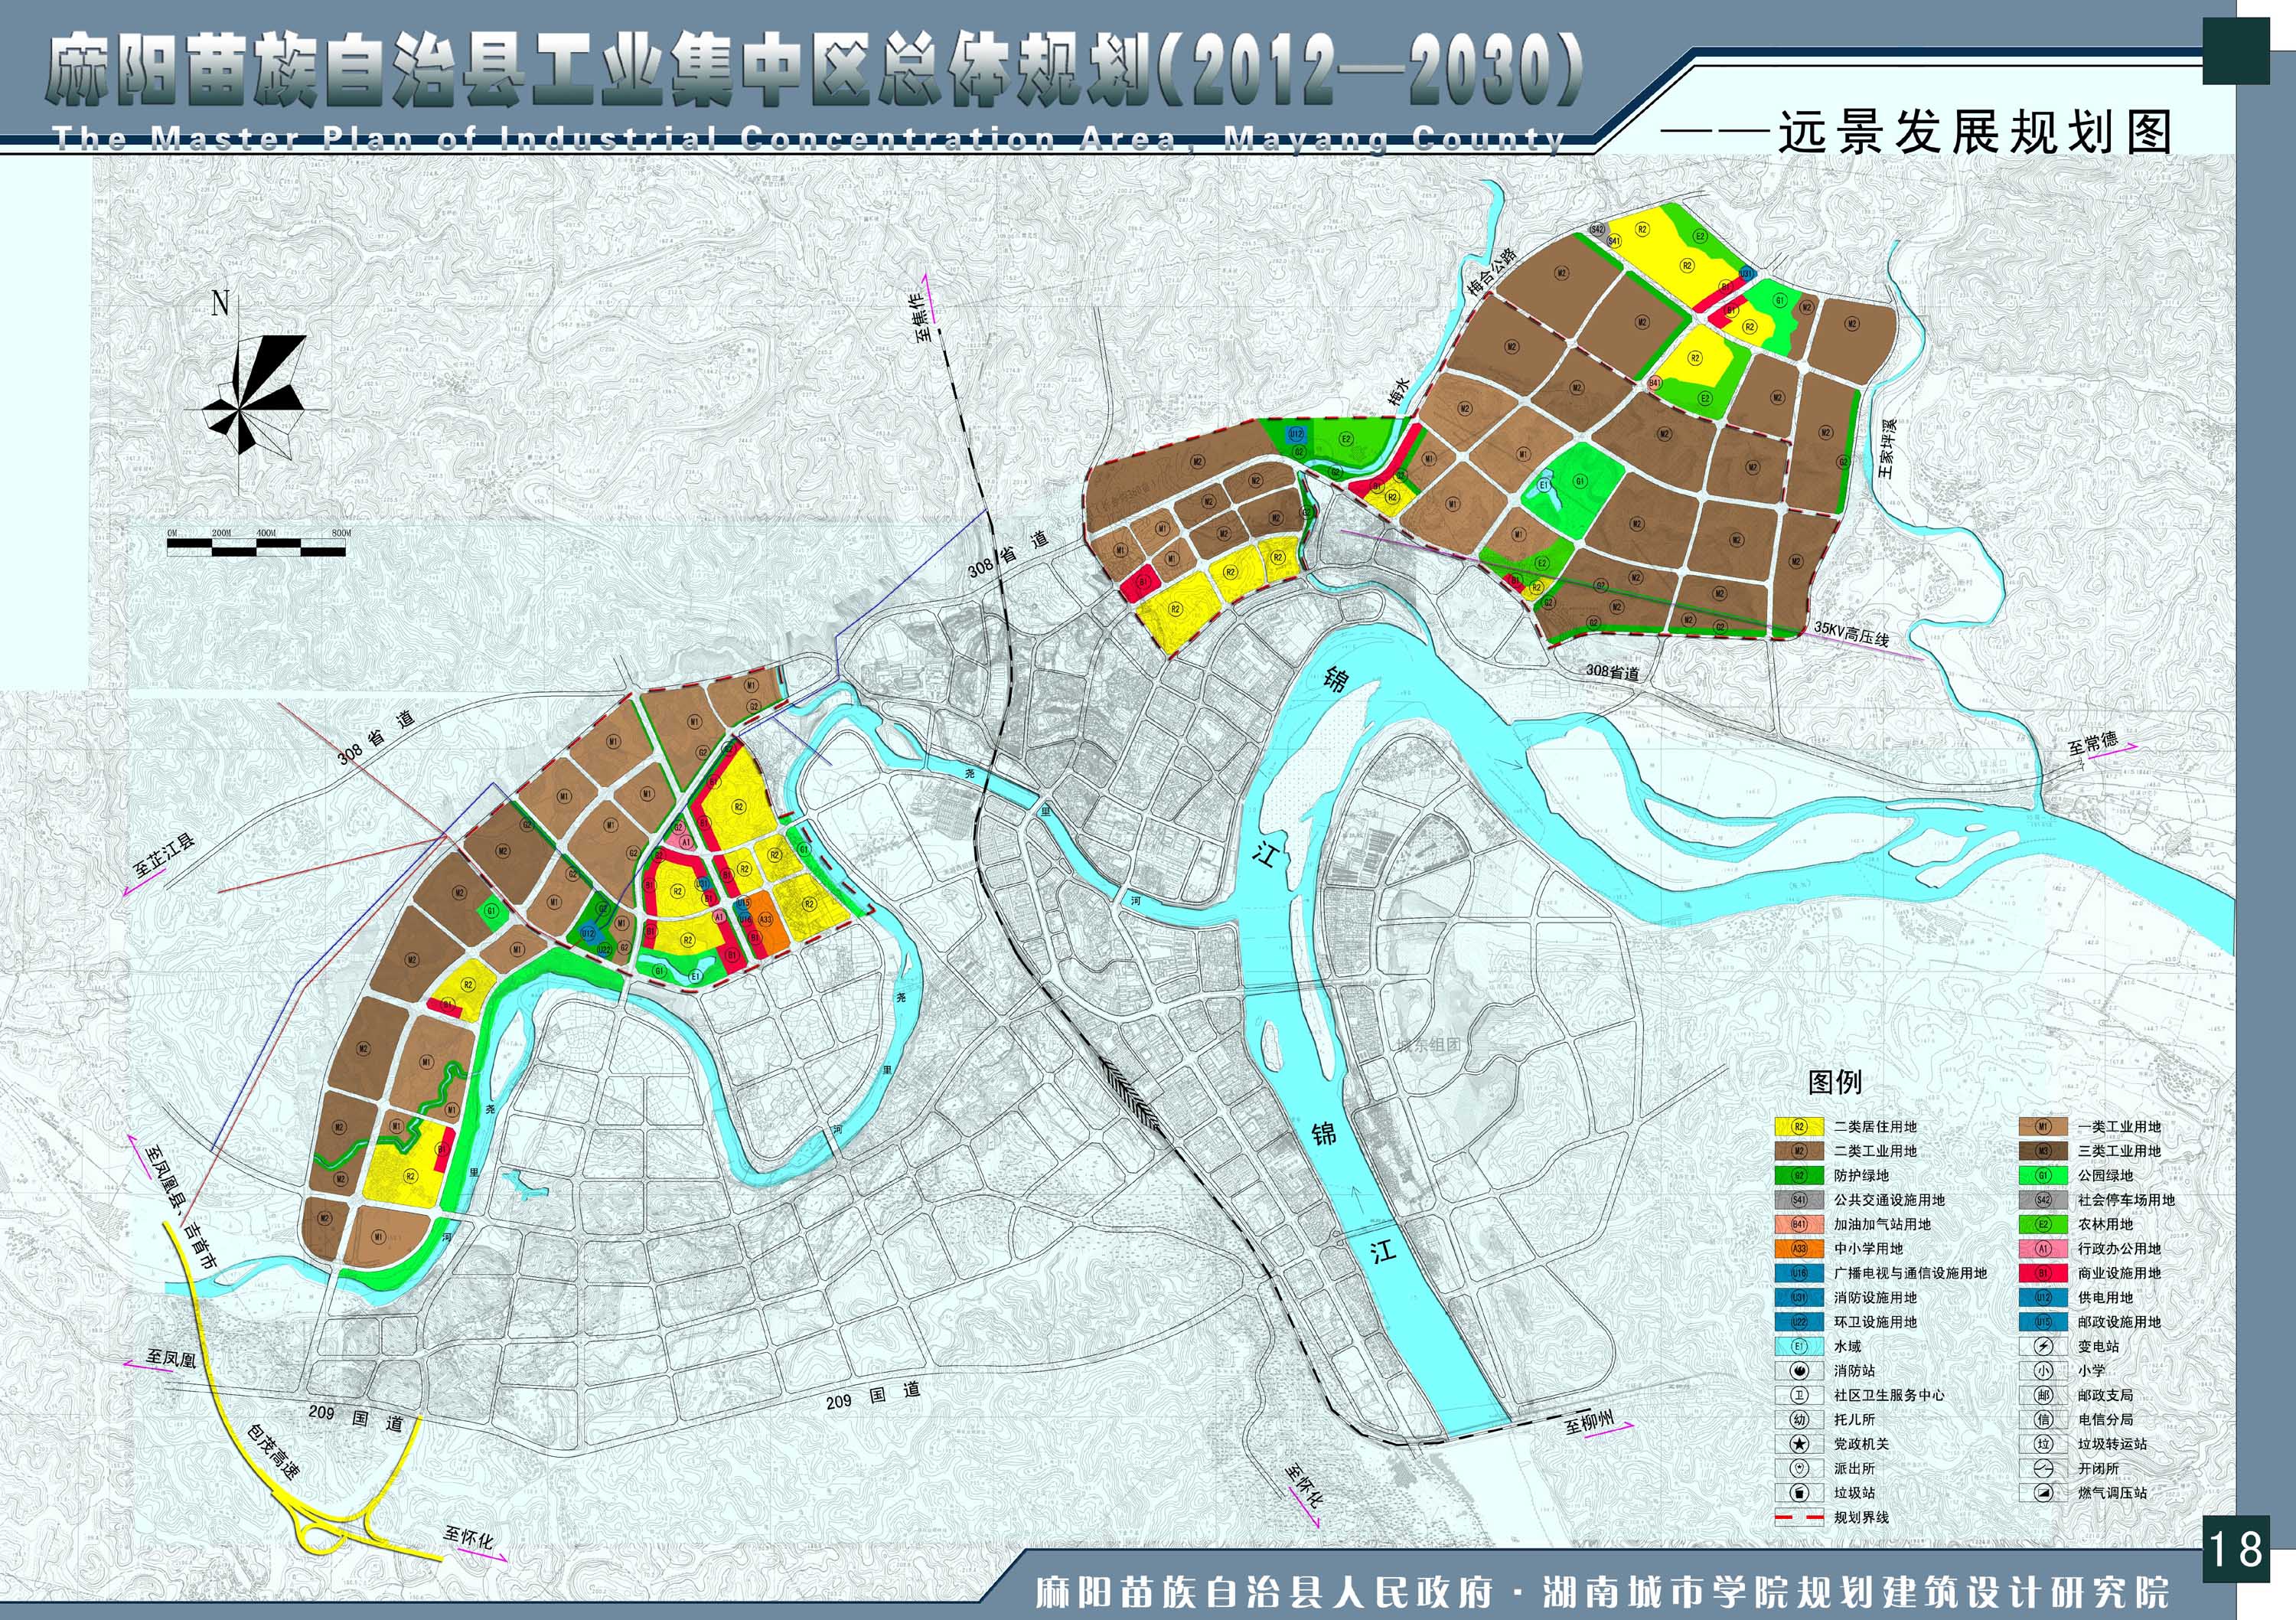Click the switching station (开闭所) legend icon
Screen dimensions: 2296x1620
[2043, 1469]
